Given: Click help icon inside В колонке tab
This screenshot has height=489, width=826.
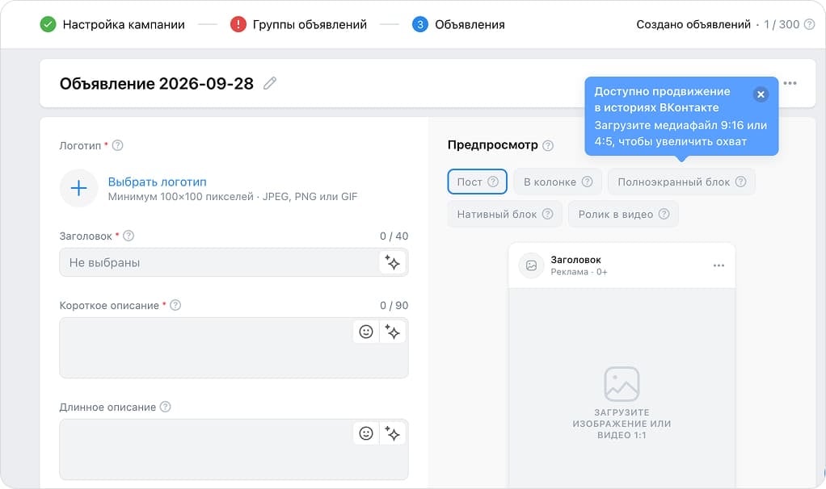Looking at the screenshot, I should (588, 182).
